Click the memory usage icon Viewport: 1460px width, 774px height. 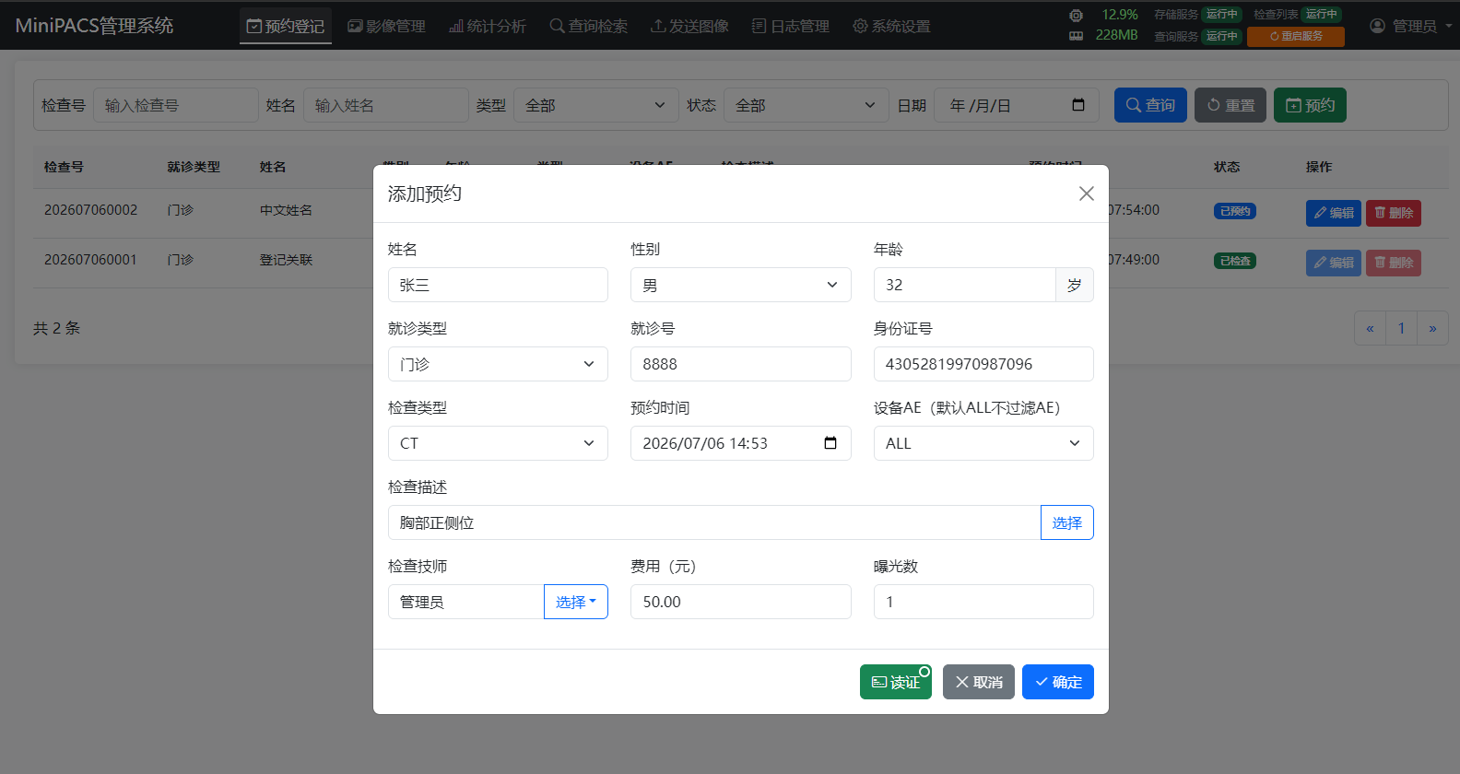click(1076, 35)
